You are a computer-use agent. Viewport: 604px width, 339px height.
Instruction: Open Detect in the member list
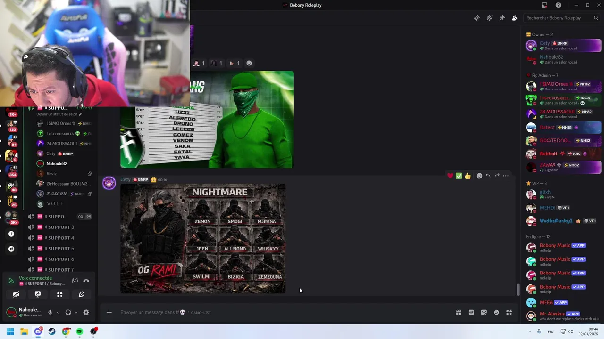click(x=563, y=128)
